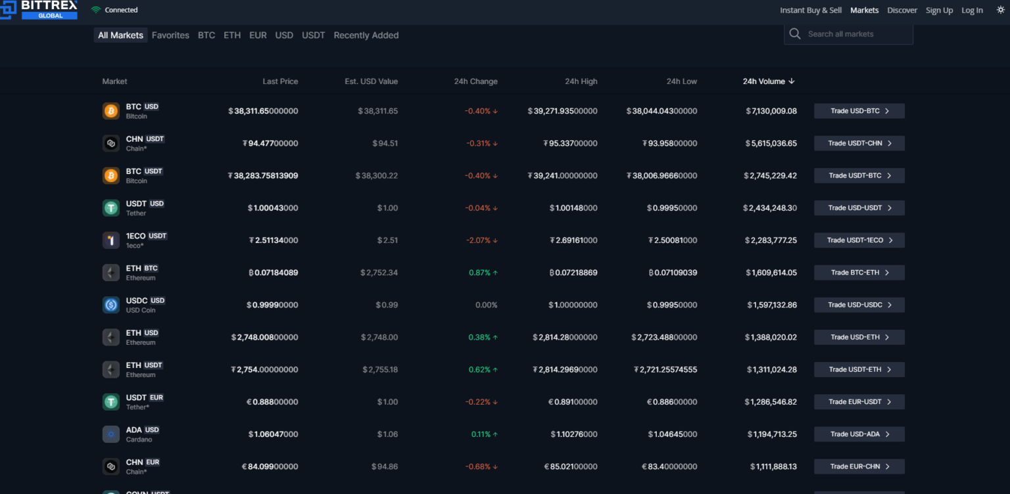This screenshot has height=494, width=1010.
Task: Open the Instant Buy & Sell link
Action: tap(810, 11)
